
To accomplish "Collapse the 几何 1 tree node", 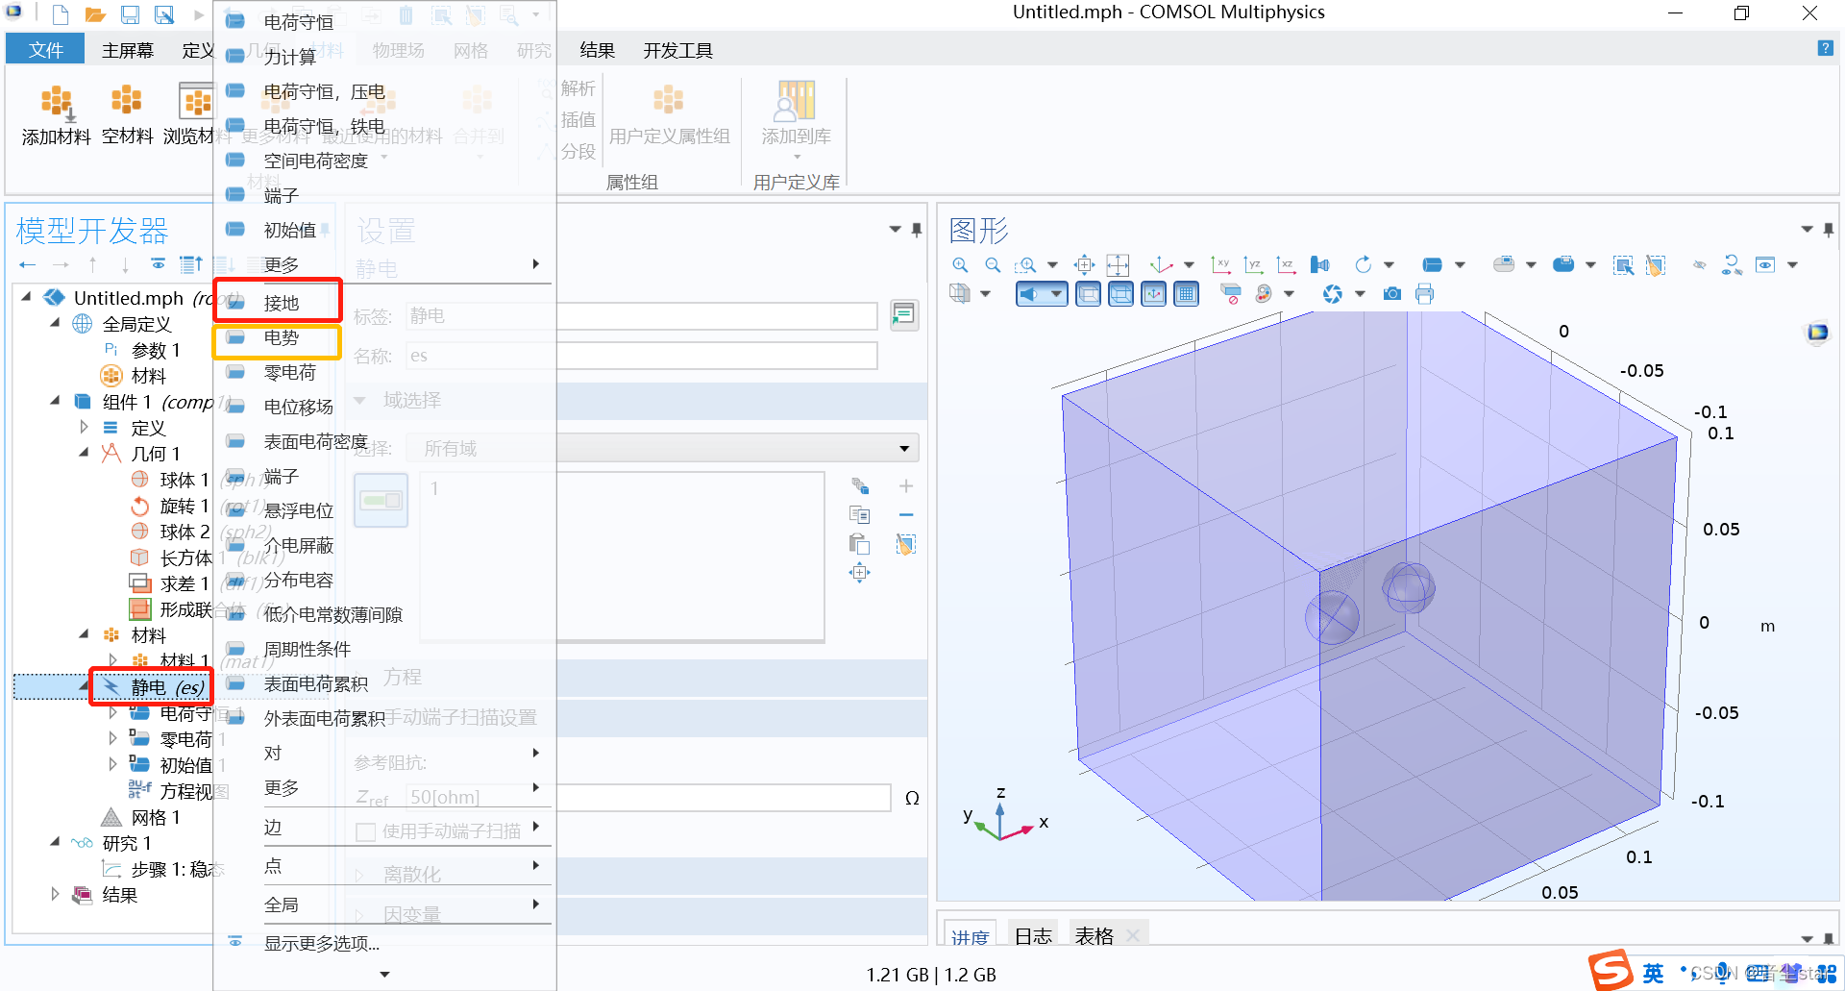I will click(84, 453).
